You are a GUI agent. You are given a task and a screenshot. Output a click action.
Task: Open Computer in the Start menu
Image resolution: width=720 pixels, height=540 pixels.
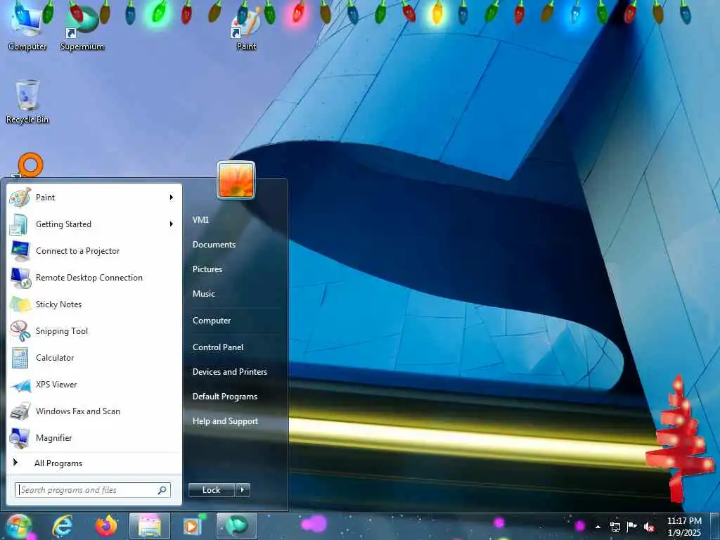coord(211,321)
